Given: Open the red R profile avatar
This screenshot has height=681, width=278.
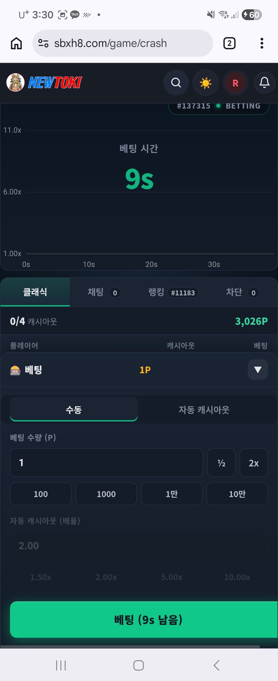Looking at the screenshot, I should click(x=236, y=83).
